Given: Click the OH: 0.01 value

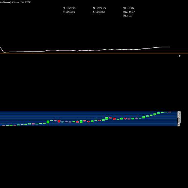Looking at the screenshot, I should click(129, 12).
